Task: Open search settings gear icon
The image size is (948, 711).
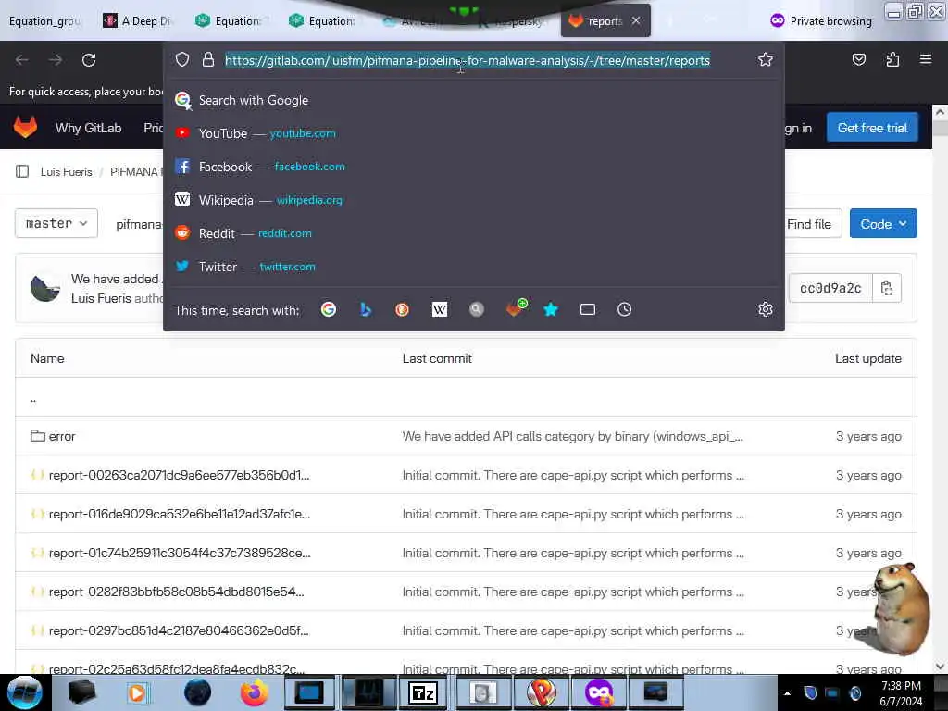Action: pos(766,309)
